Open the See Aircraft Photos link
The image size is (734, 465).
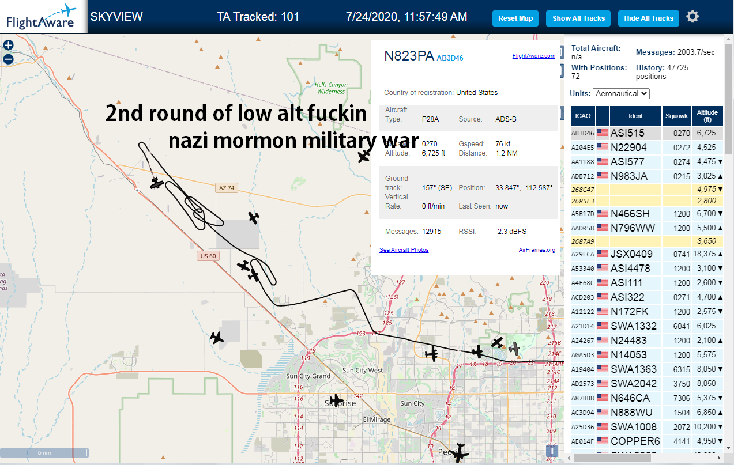(x=404, y=249)
